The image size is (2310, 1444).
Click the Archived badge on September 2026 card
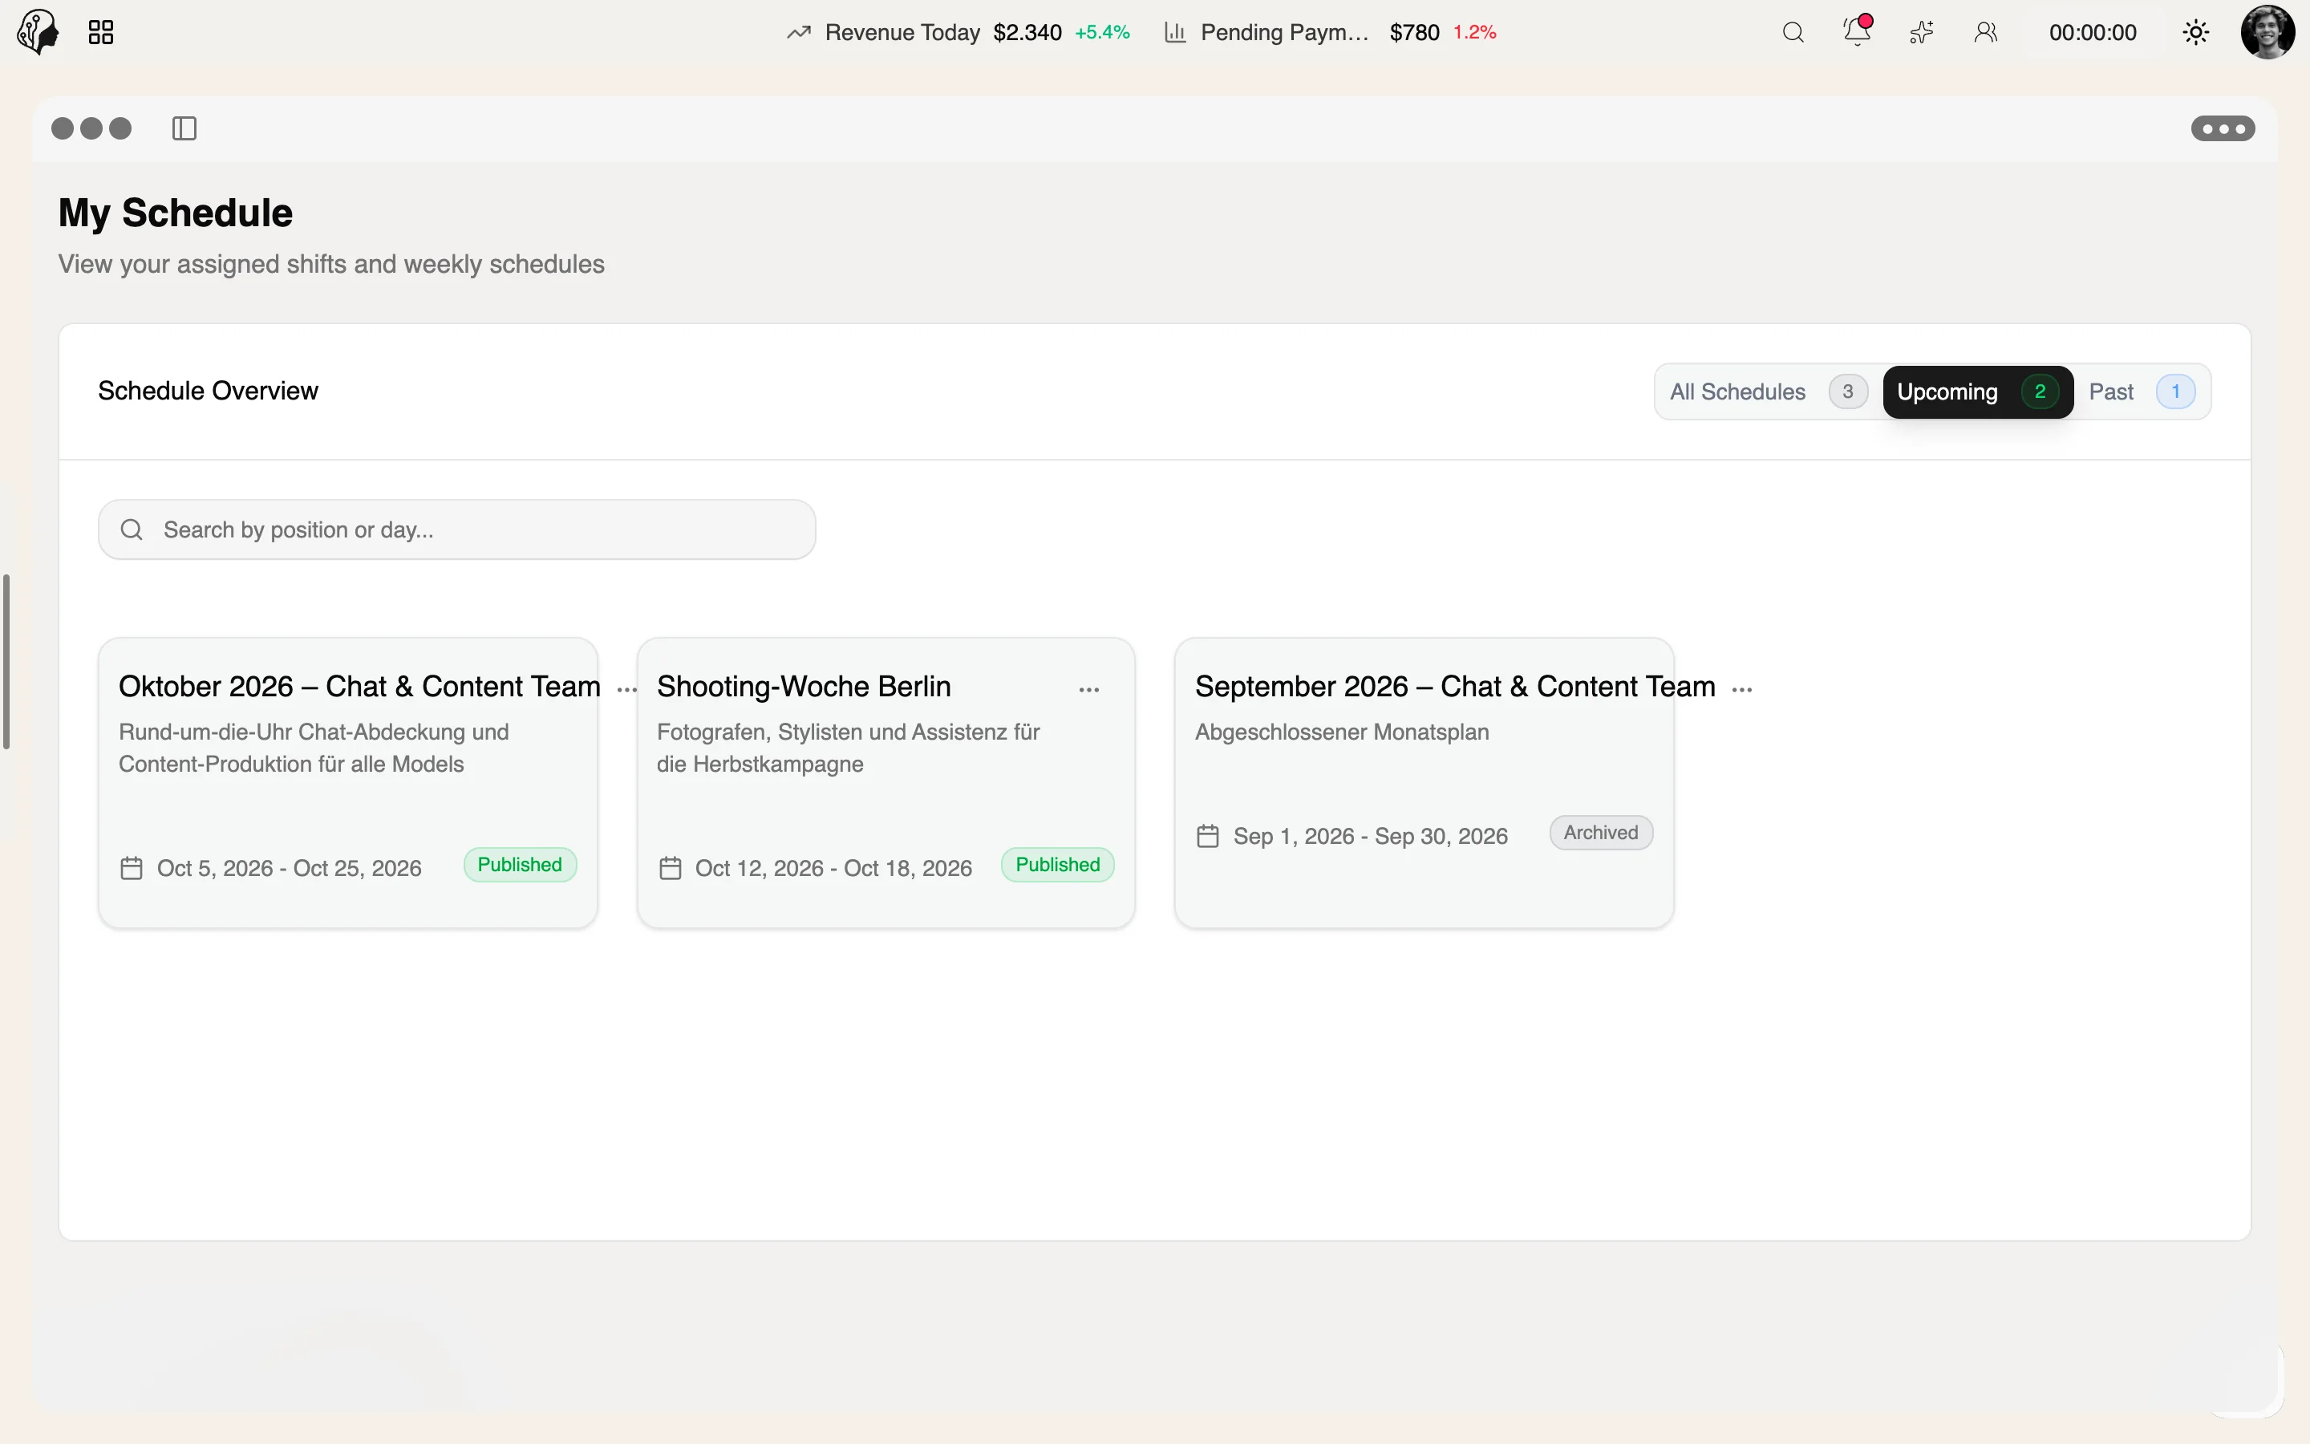pos(1601,833)
